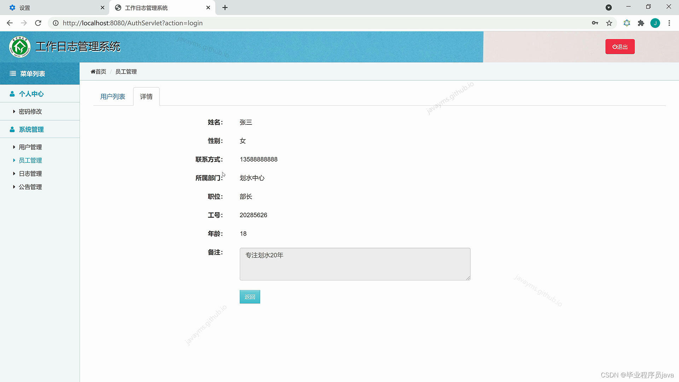Click the 菜单列表 sidebar header

[x=40, y=74]
